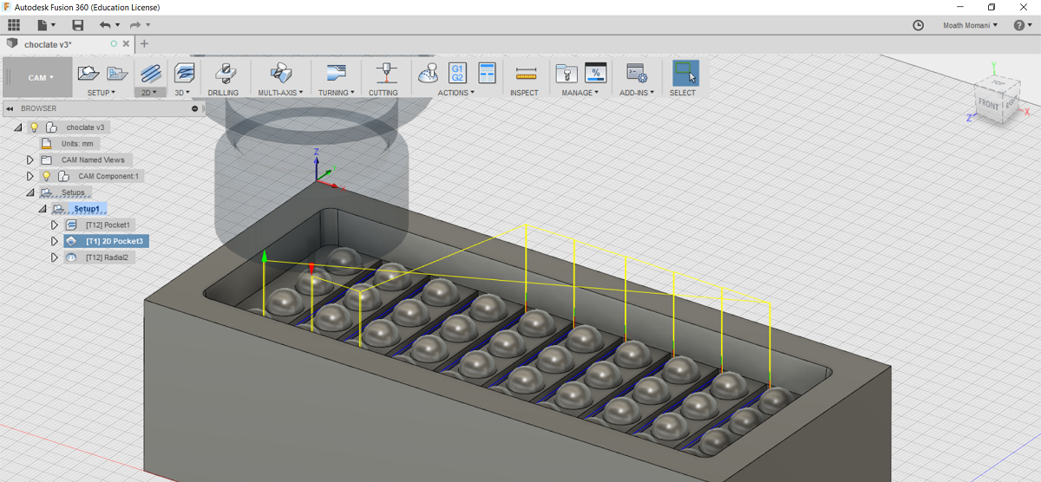1041x482 pixels.
Task: Open the CAM workspace switcher
Action: pos(36,77)
